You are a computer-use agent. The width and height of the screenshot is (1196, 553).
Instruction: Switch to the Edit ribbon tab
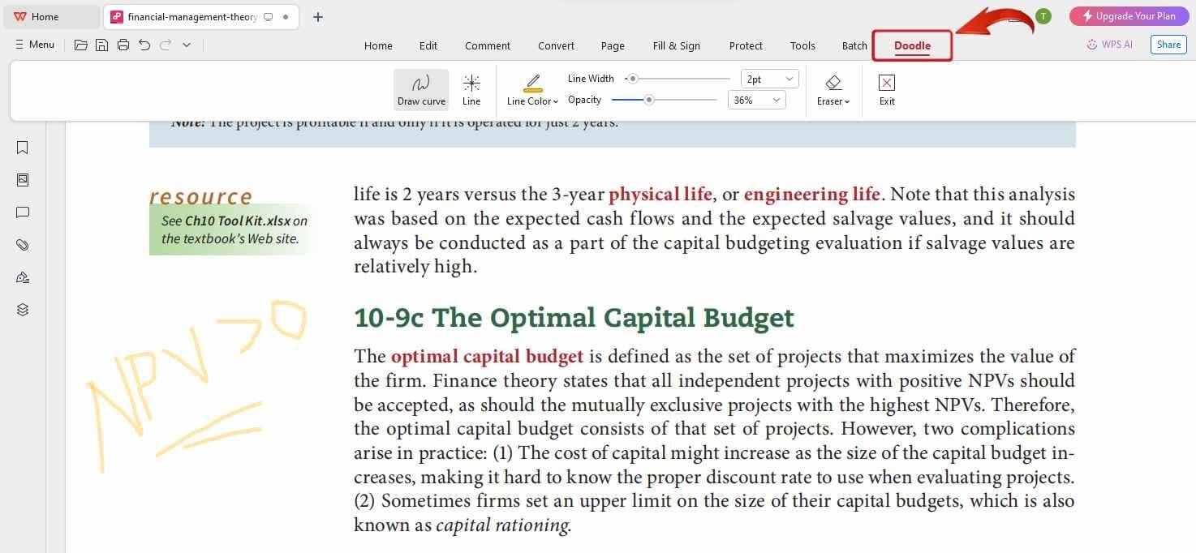(x=428, y=45)
